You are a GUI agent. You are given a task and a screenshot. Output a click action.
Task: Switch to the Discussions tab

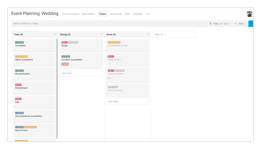(x=88, y=14)
